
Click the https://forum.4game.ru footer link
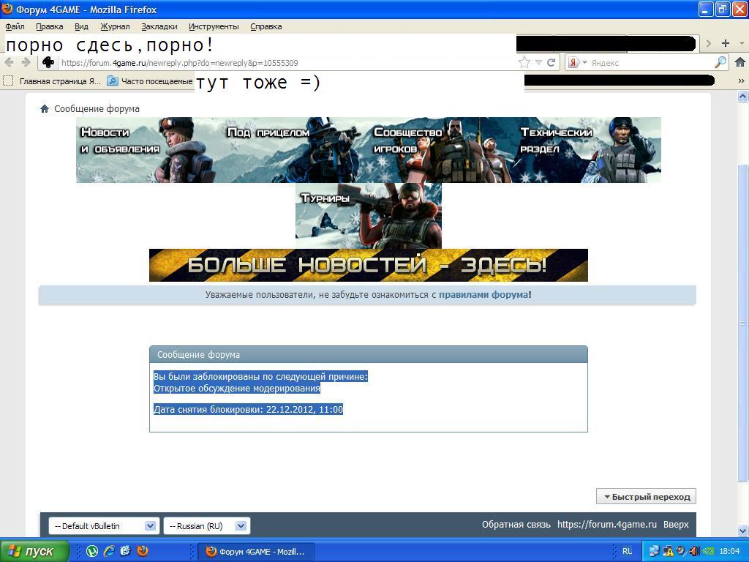pyautogui.click(x=606, y=525)
